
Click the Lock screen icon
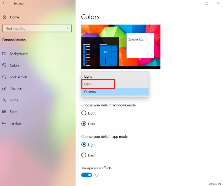tap(4, 77)
